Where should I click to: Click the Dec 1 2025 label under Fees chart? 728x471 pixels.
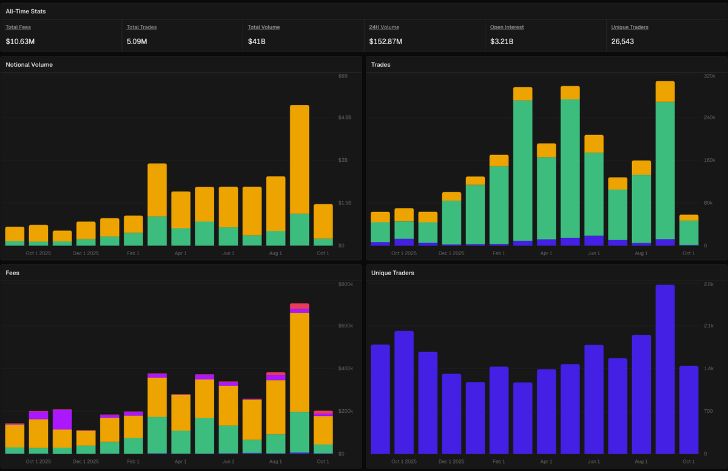[86, 461]
